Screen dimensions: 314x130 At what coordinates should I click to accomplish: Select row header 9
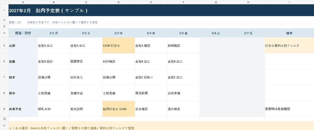point(4,109)
